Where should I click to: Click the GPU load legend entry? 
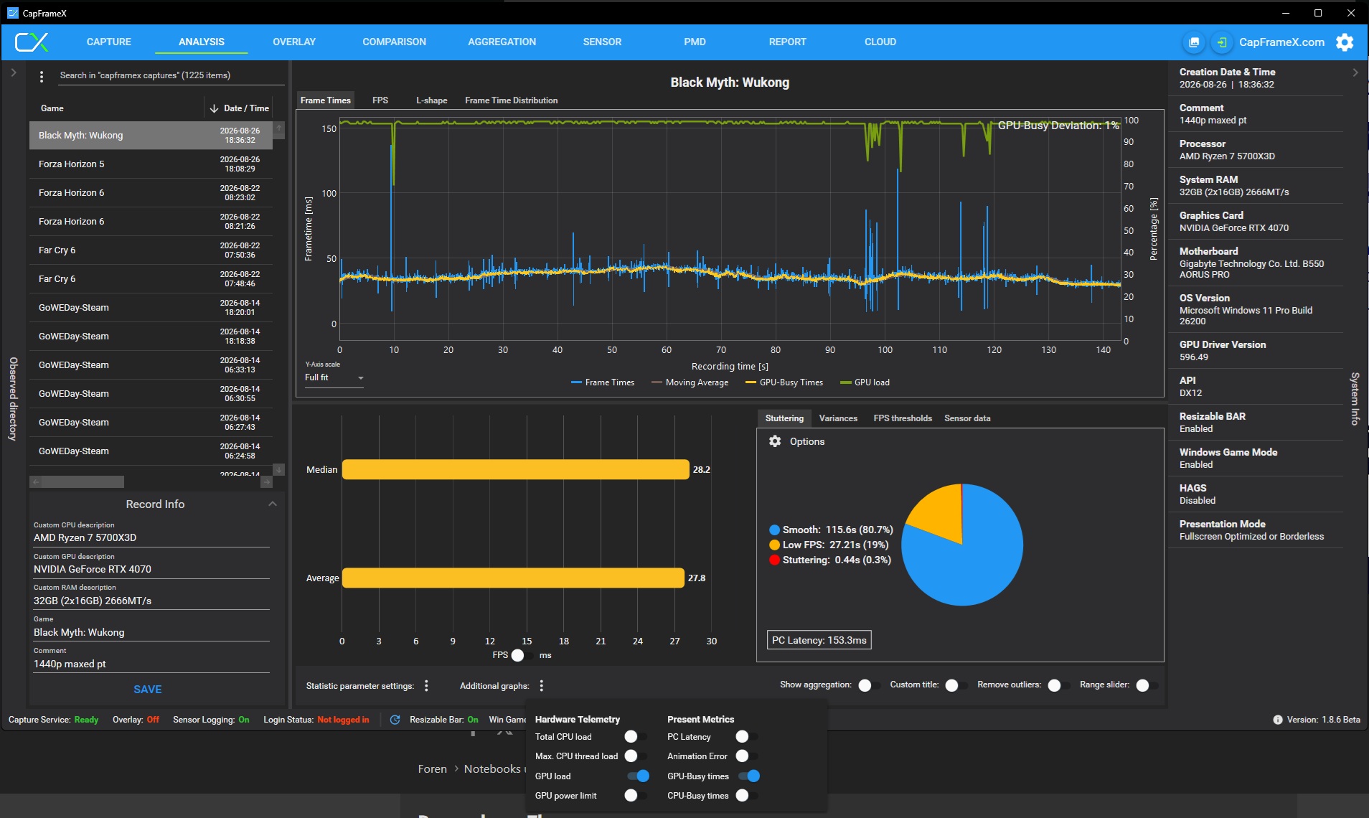coord(865,382)
